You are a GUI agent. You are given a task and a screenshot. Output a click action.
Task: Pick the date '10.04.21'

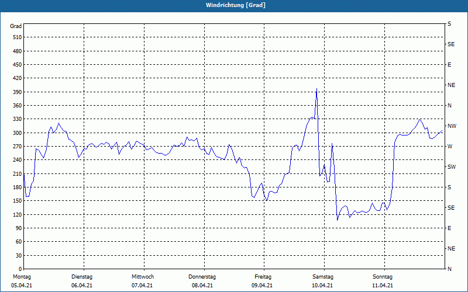coord(322,286)
